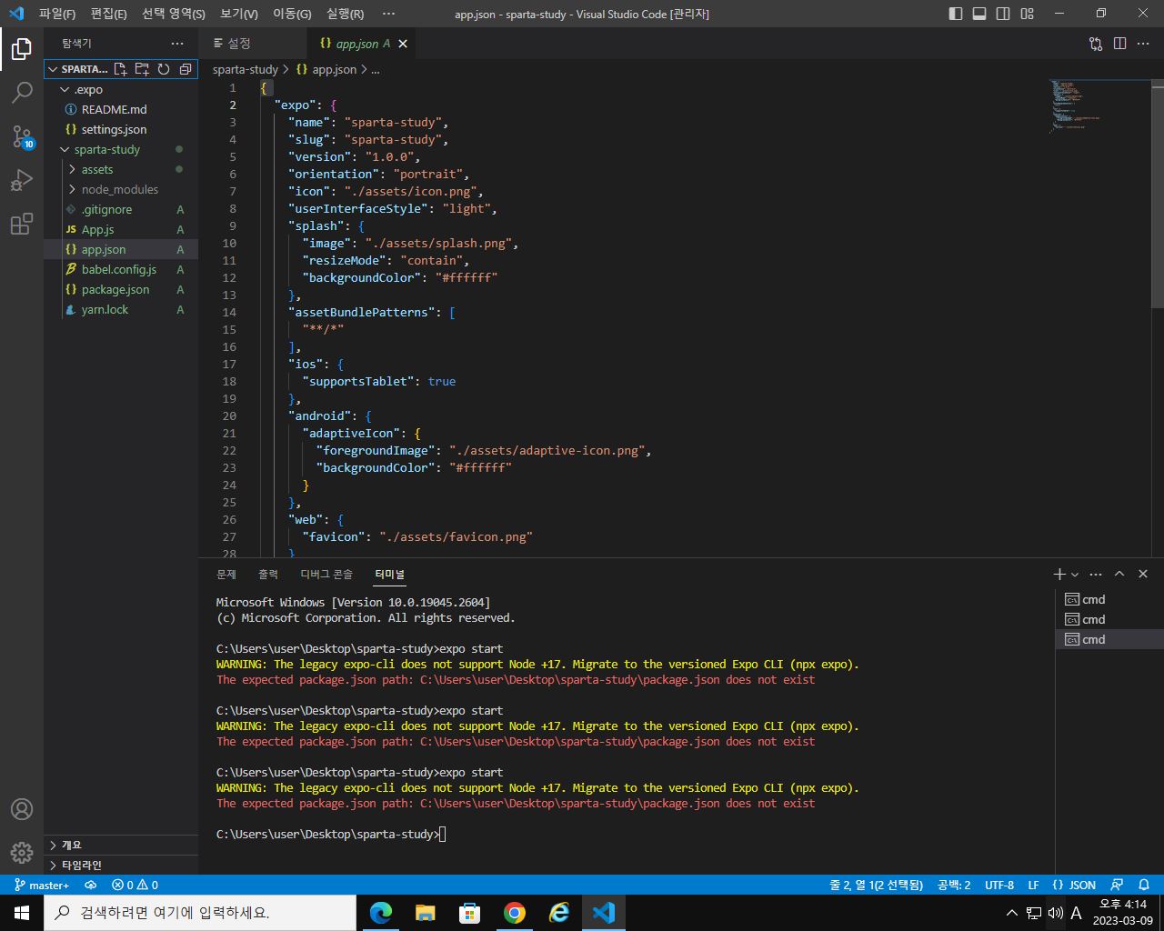Change LF end of line sequence
Screen dimensions: 1164x931
pos(1033,885)
